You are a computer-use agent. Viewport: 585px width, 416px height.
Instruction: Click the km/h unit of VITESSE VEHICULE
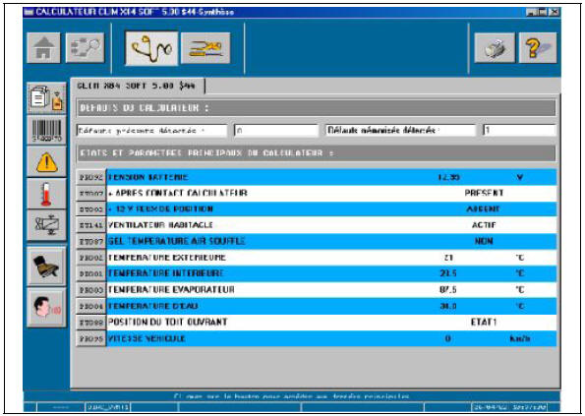(520, 338)
